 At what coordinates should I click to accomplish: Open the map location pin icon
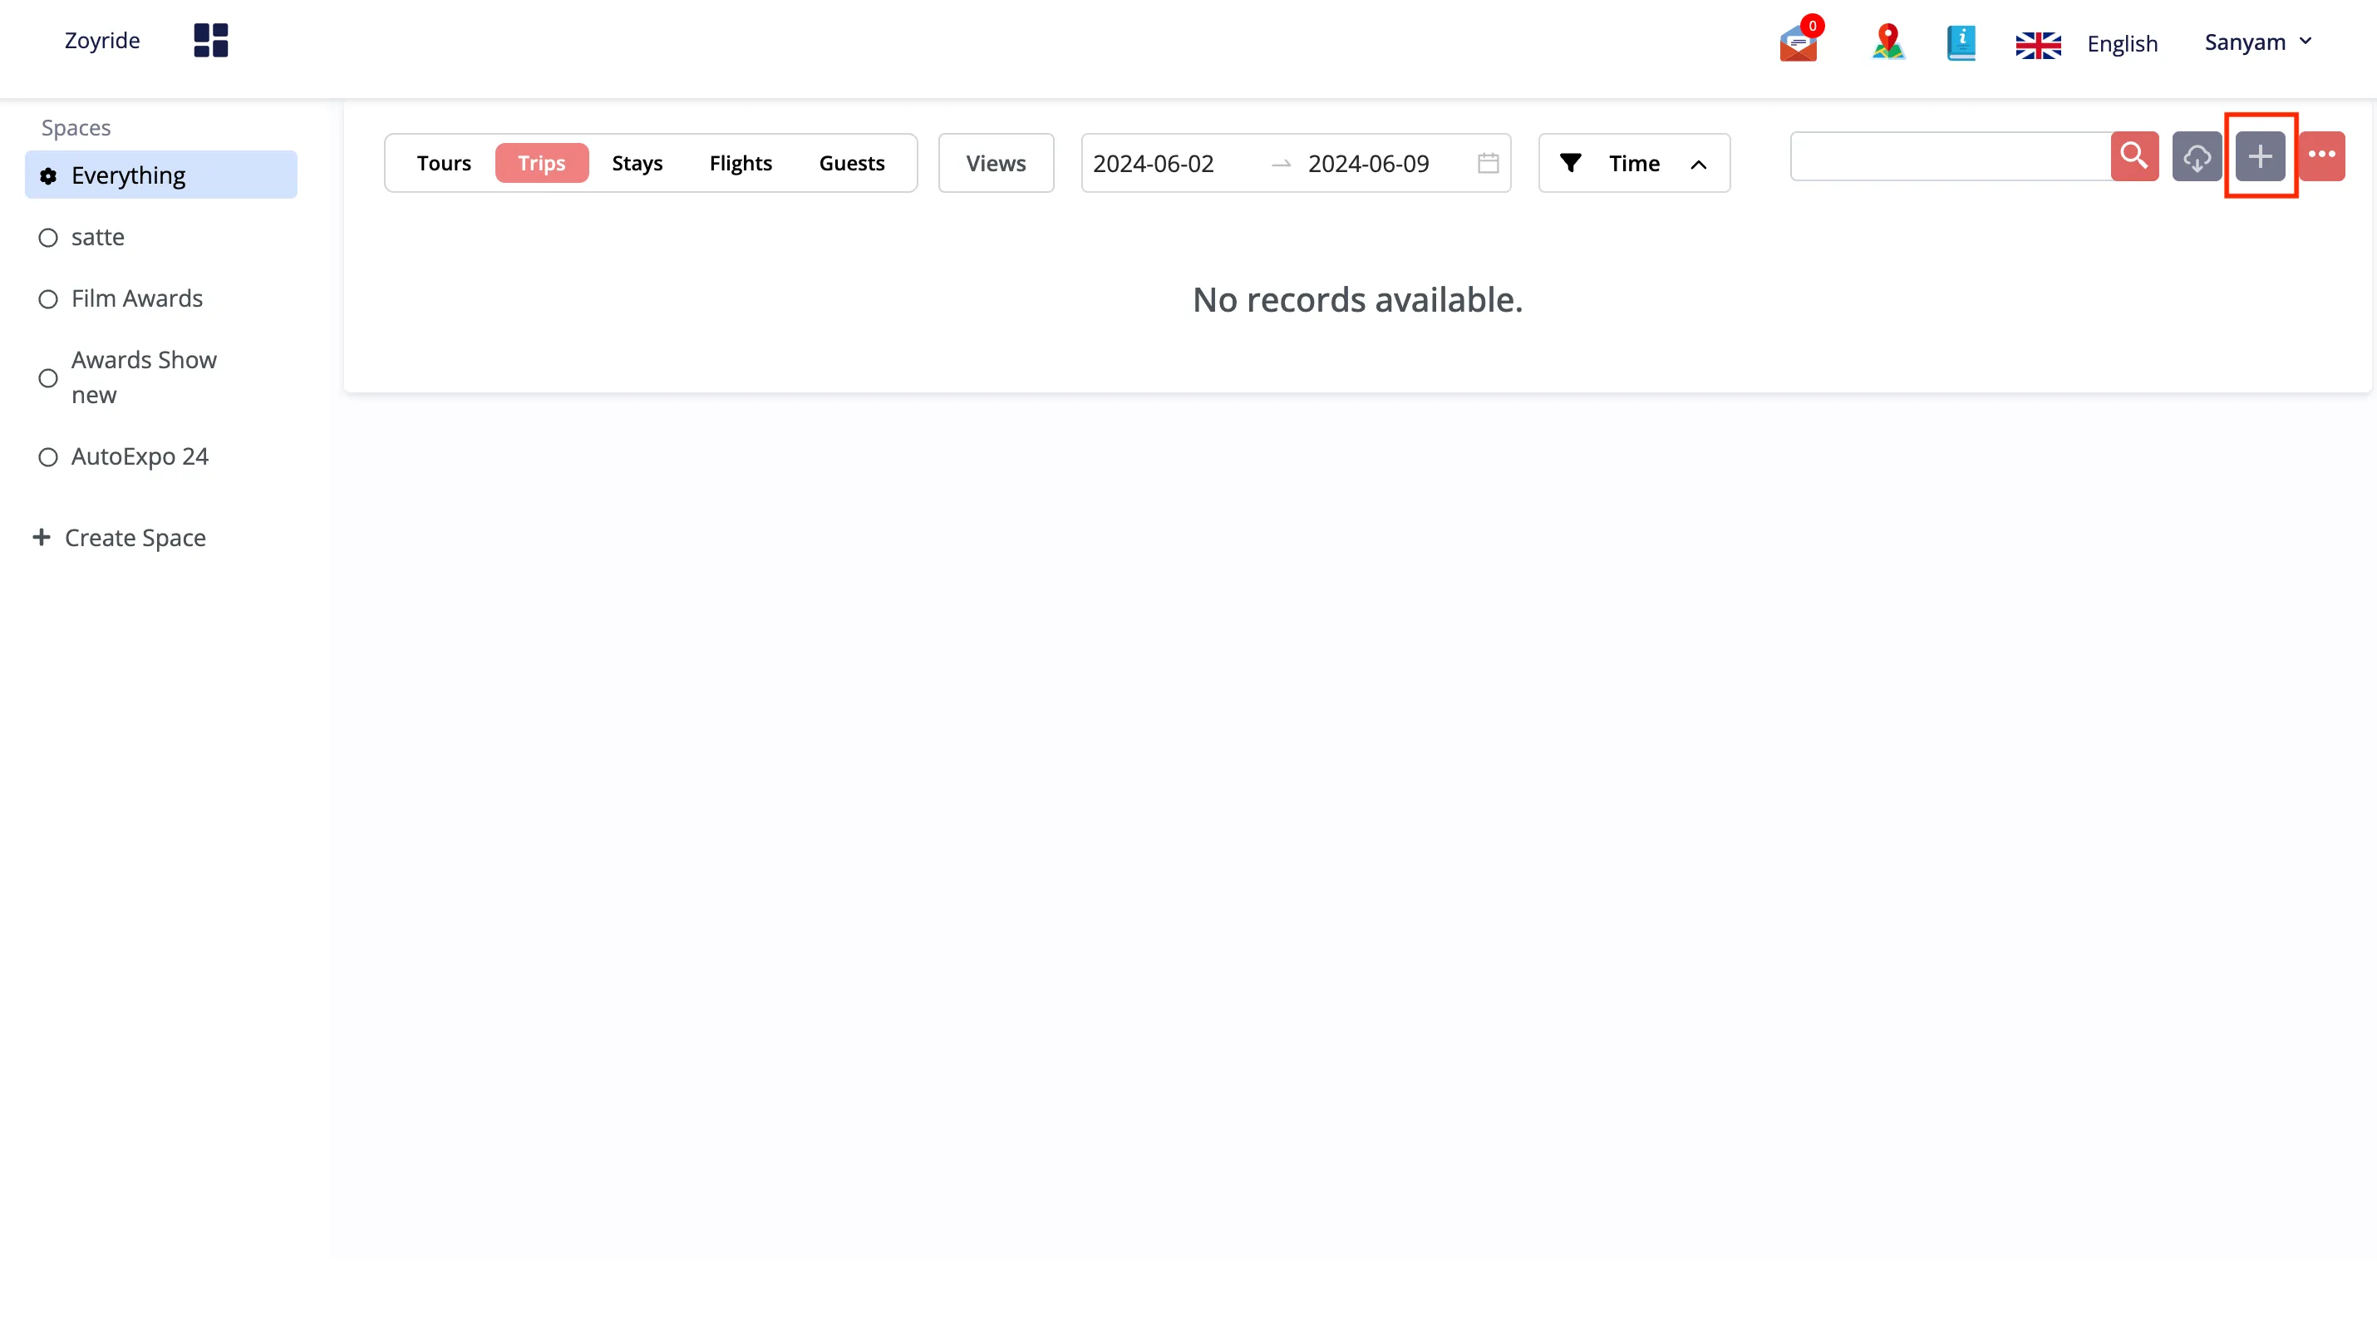[1888, 42]
